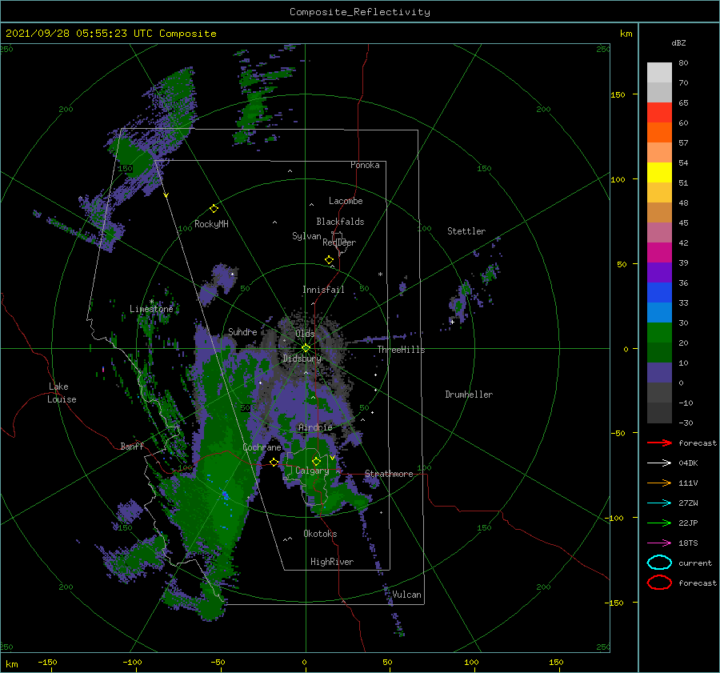The image size is (720, 673).
Task: Click the Airdrie label
Action: 315,427
